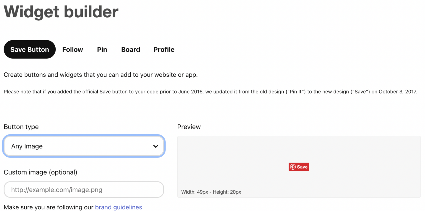
Task: Click the October 2017 update notice text
Action: [x=210, y=91]
